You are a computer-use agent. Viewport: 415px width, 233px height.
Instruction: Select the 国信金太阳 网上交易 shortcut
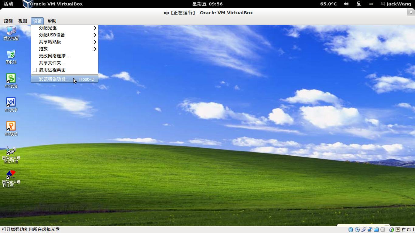click(11, 179)
